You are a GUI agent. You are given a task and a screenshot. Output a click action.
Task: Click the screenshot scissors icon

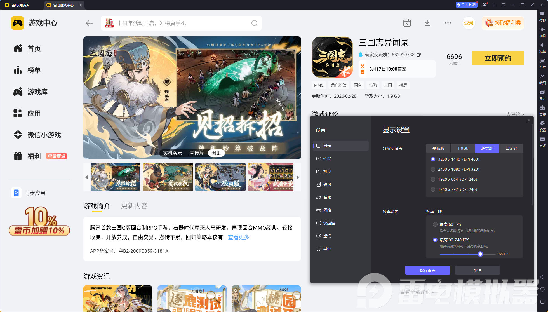(x=542, y=76)
